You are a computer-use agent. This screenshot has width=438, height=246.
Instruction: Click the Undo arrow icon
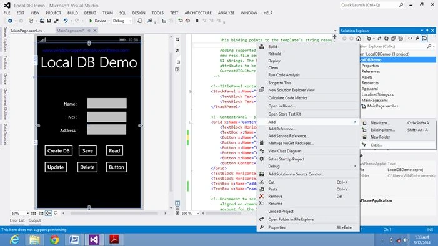66,21
